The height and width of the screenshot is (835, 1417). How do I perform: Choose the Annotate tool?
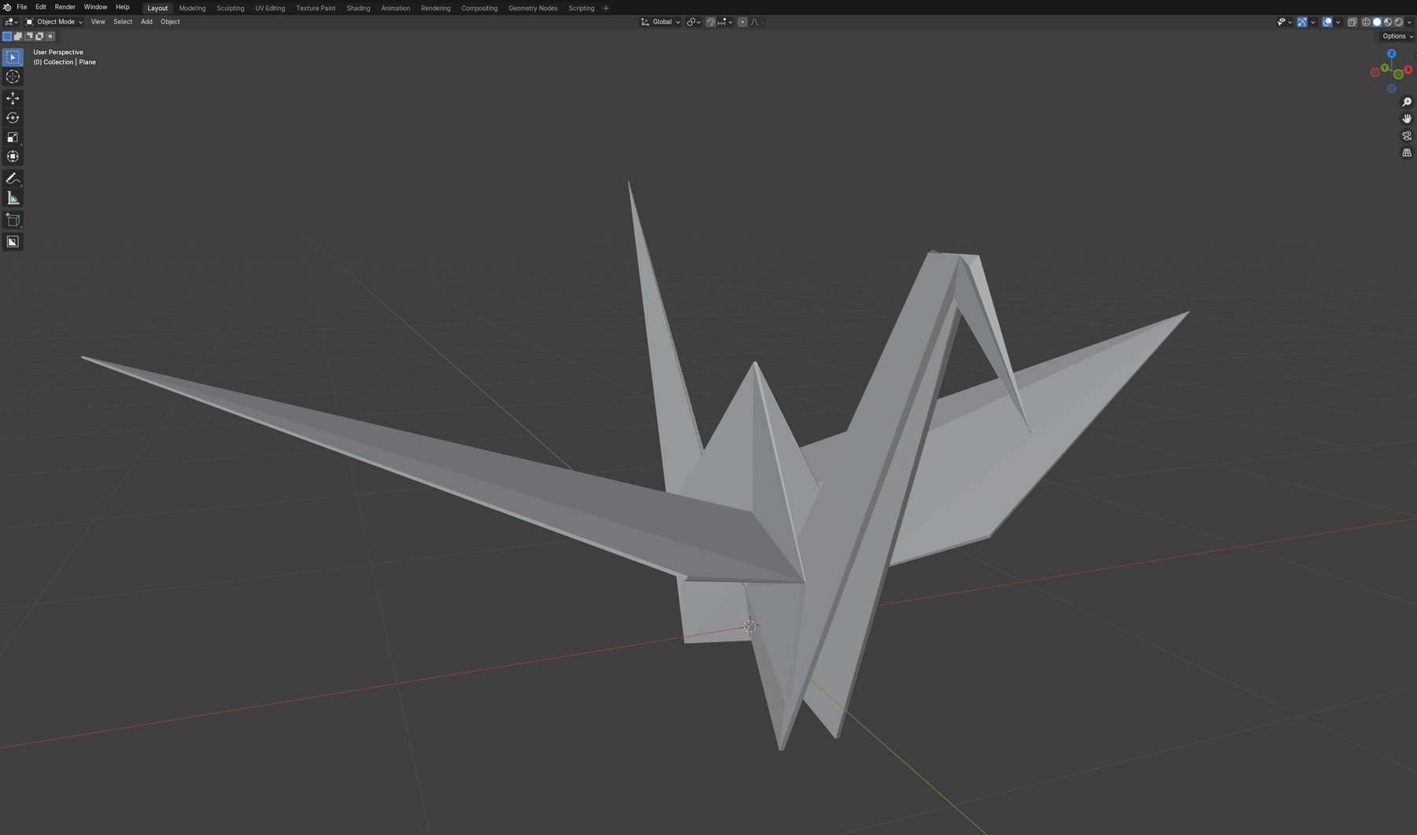13,178
